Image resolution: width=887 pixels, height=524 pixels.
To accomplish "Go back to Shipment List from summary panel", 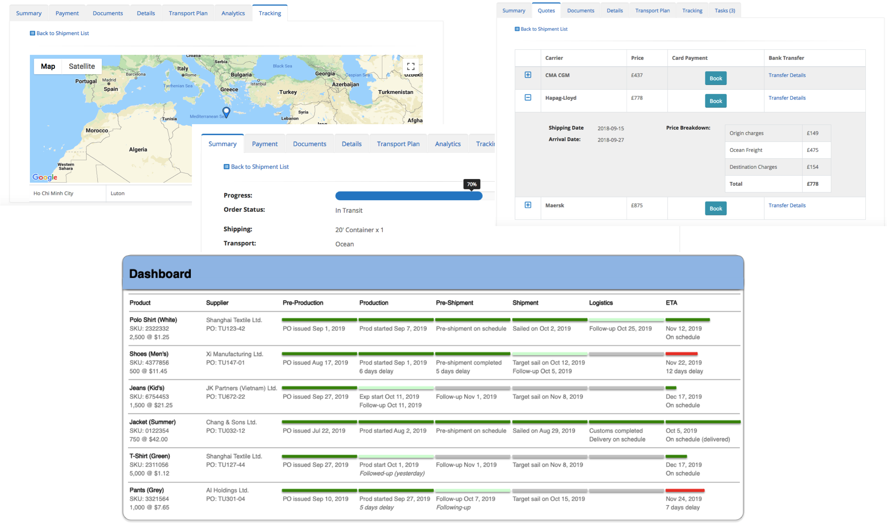I will tap(260, 167).
